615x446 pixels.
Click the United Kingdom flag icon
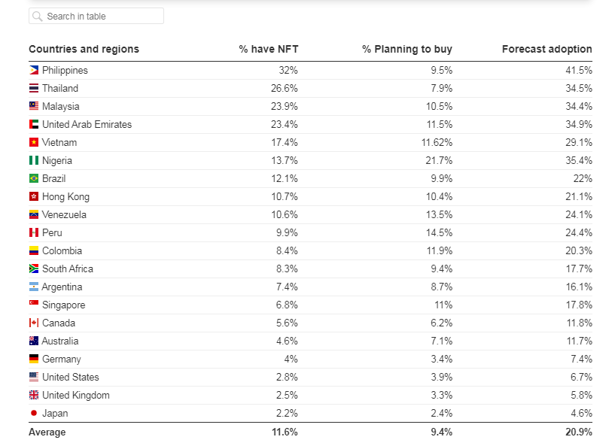[x=34, y=395]
